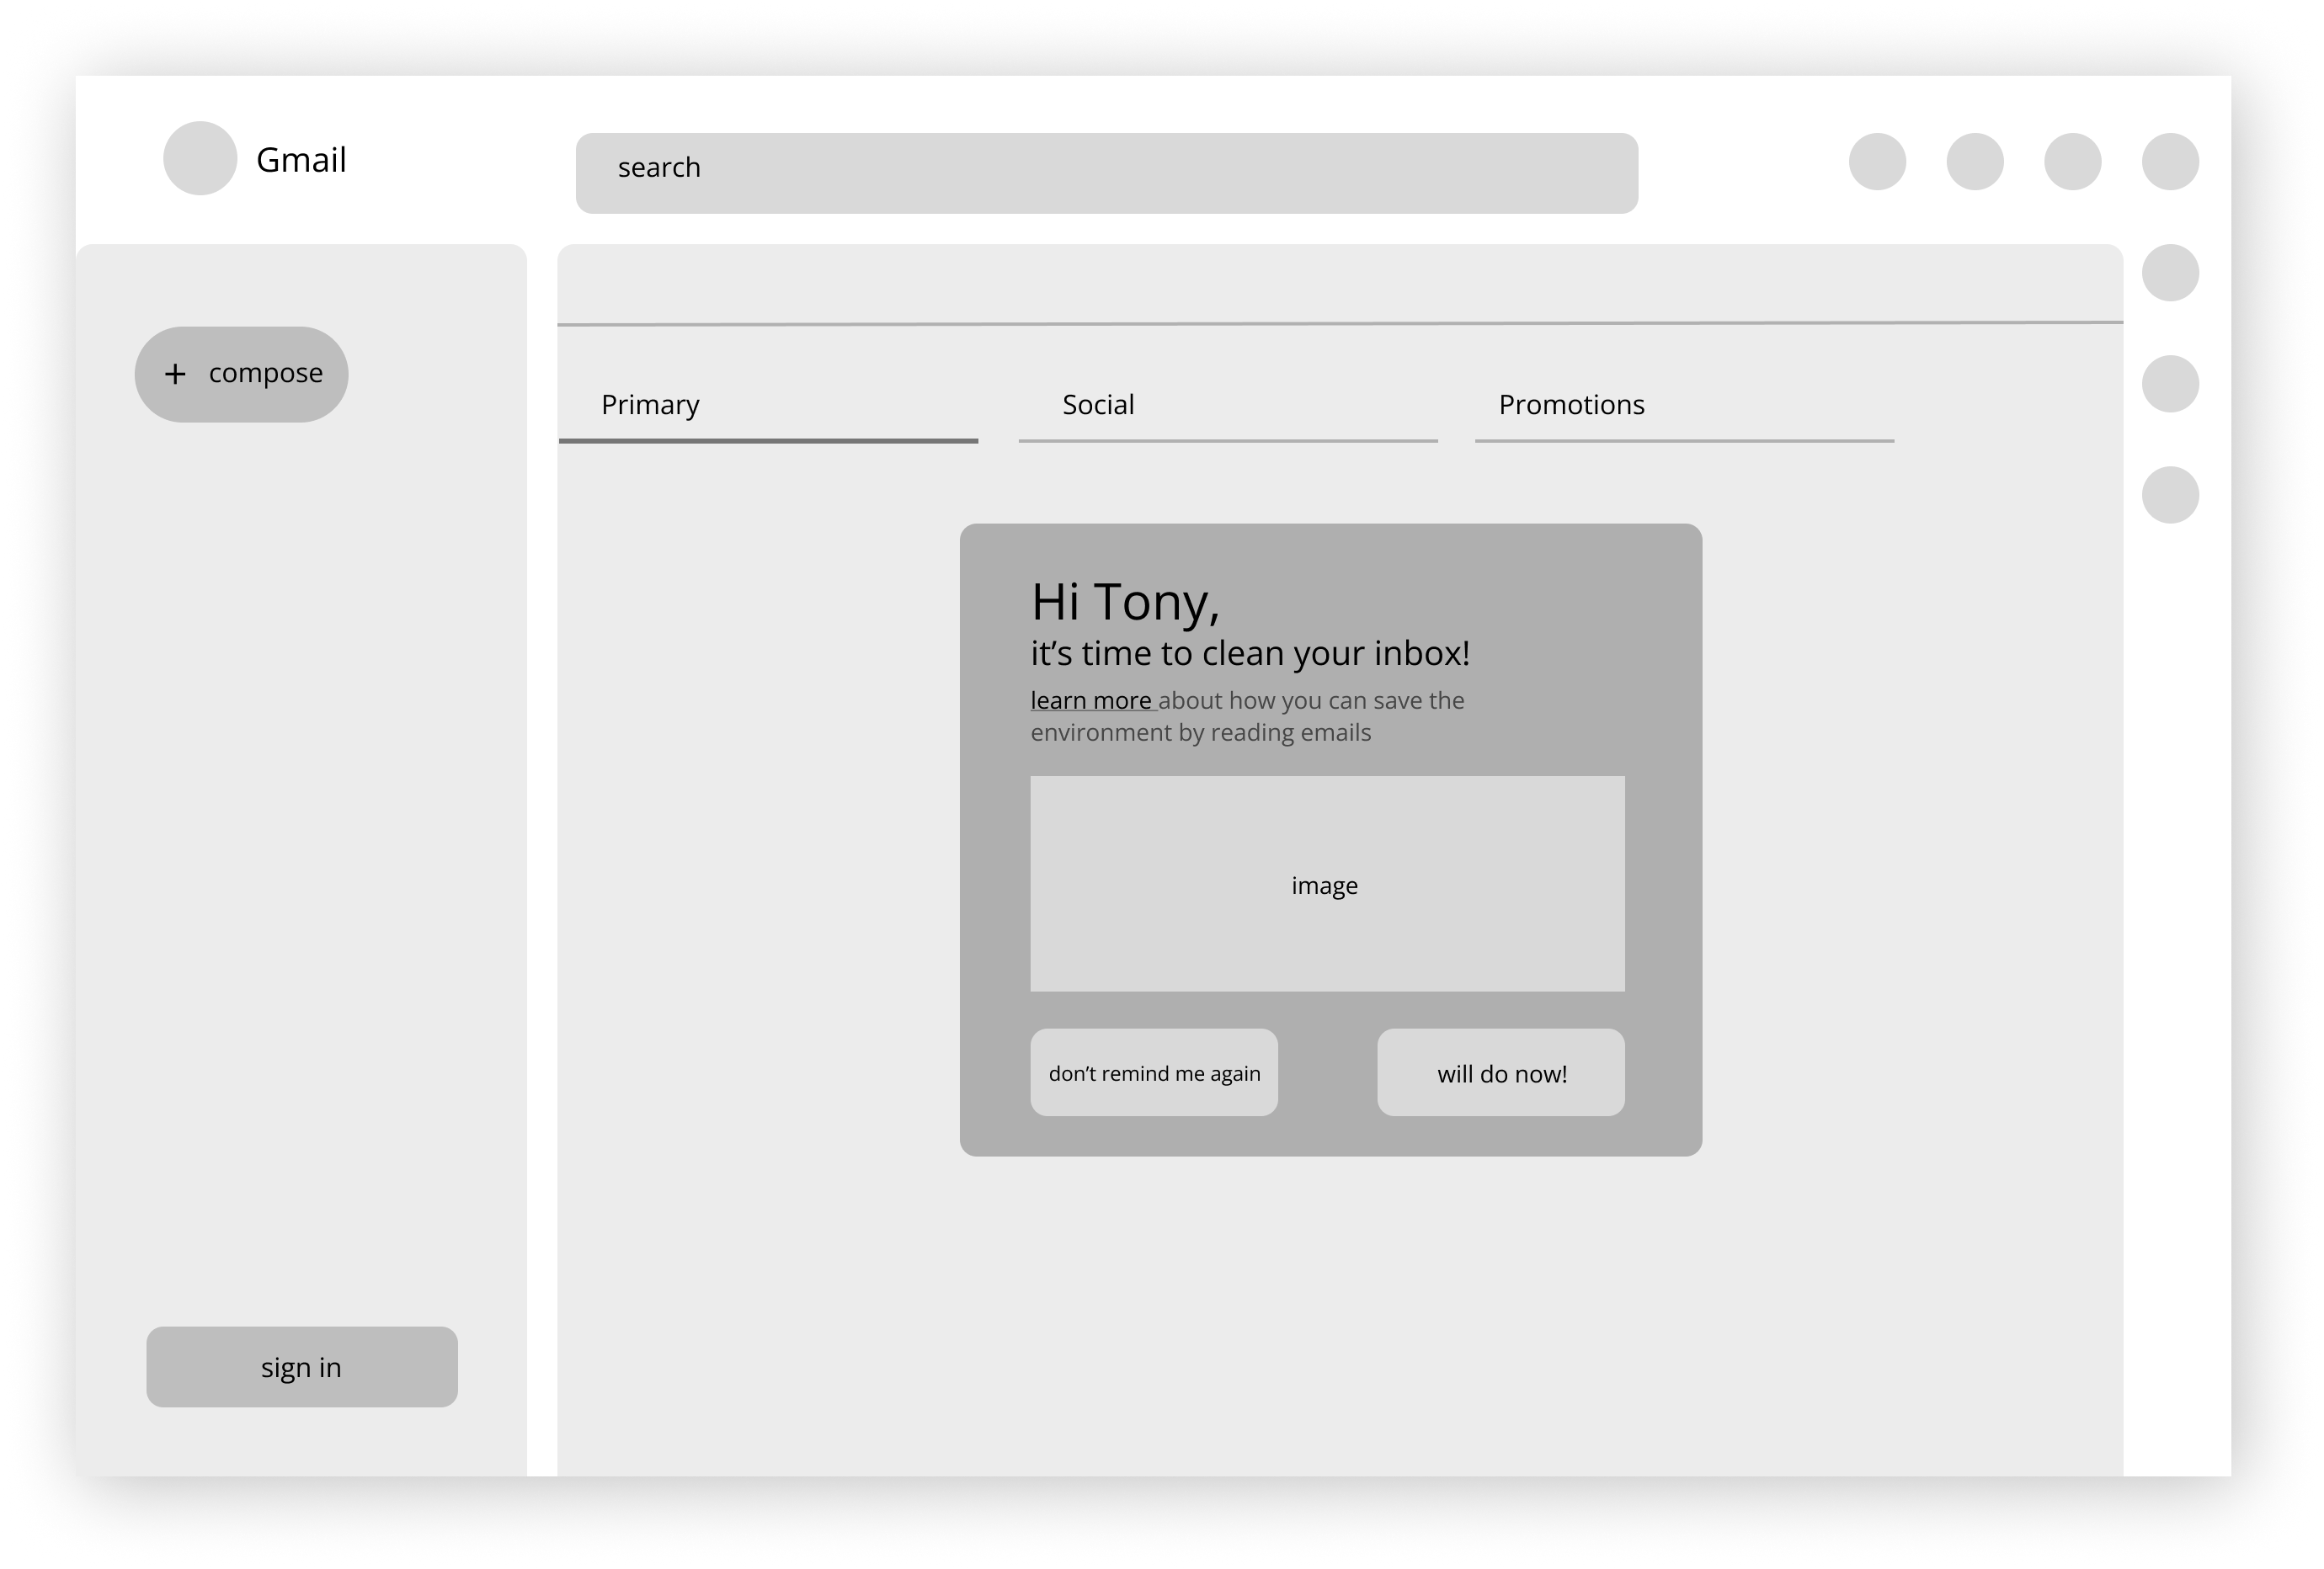Click the third header circle icon
This screenshot has width=2324, height=1569.
tap(2073, 161)
